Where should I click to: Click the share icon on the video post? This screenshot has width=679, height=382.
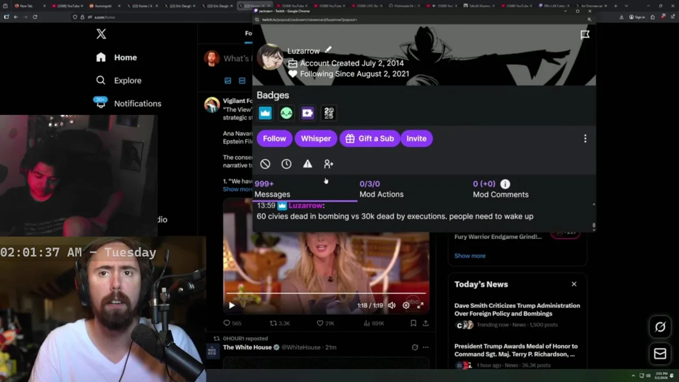[425, 323]
